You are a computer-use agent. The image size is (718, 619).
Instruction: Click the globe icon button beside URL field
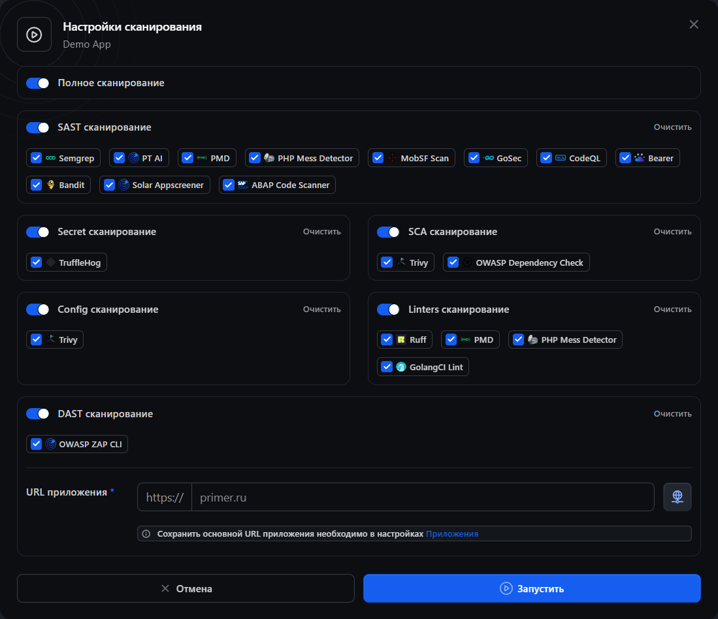pos(677,497)
